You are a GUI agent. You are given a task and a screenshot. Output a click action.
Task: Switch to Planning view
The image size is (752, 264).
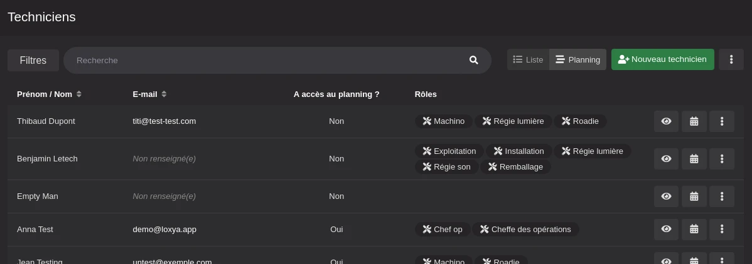click(x=577, y=59)
